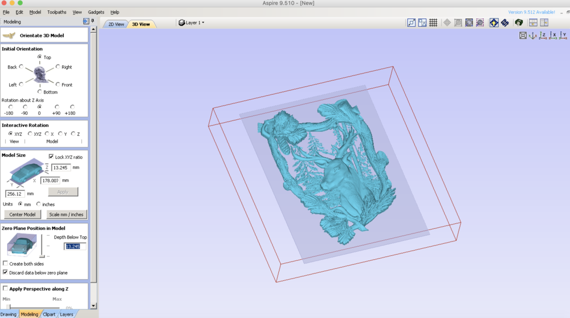This screenshot has height=318, width=570.
Task: View model down the Z axis
Action: [x=543, y=35]
